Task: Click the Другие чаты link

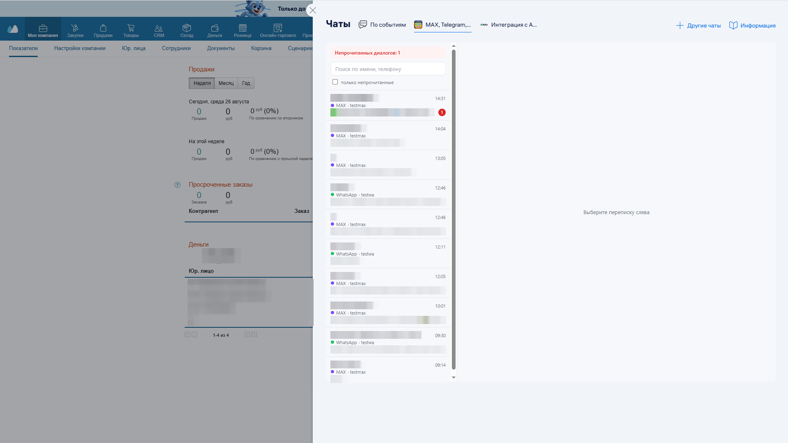Action: click(x=704, y=25)
